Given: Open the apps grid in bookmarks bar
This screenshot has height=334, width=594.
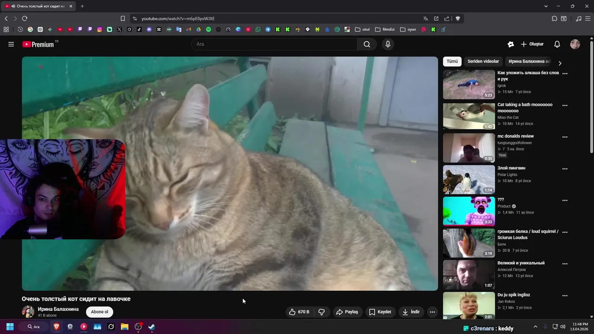Looking at the screenshot, I should [x=6, y=29].
